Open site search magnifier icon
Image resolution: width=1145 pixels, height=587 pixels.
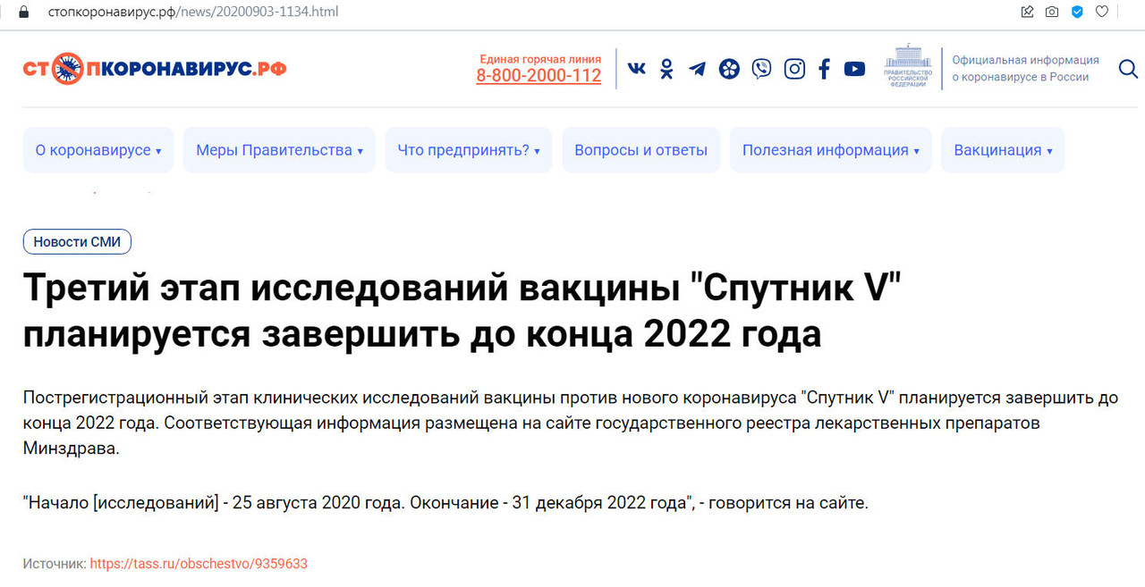(x=1128, y=69)
